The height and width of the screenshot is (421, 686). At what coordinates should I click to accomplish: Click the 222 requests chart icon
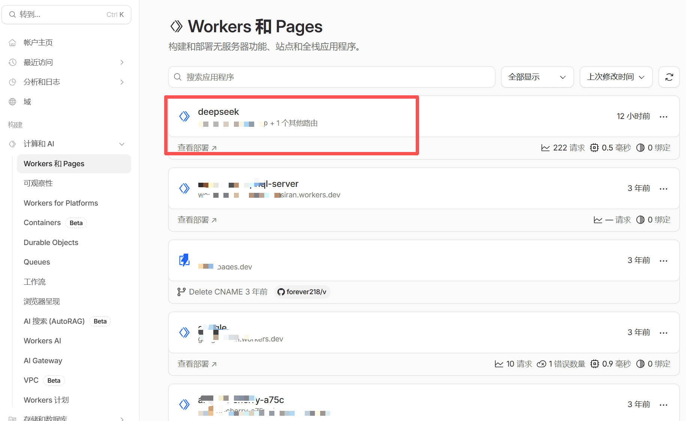tap(545, 148)
